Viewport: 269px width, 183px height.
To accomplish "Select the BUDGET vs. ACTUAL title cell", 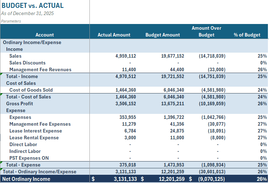I will coord(33,5).
